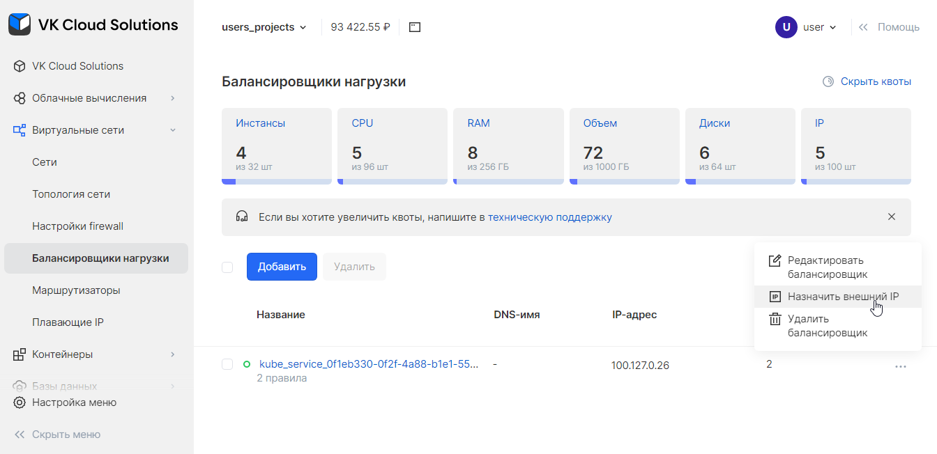Expand the Облачные вычисления section chevron

173,98
